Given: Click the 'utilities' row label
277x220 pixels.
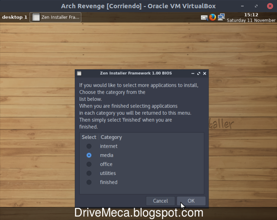Looking at the screenshot, I should point(108,173).
